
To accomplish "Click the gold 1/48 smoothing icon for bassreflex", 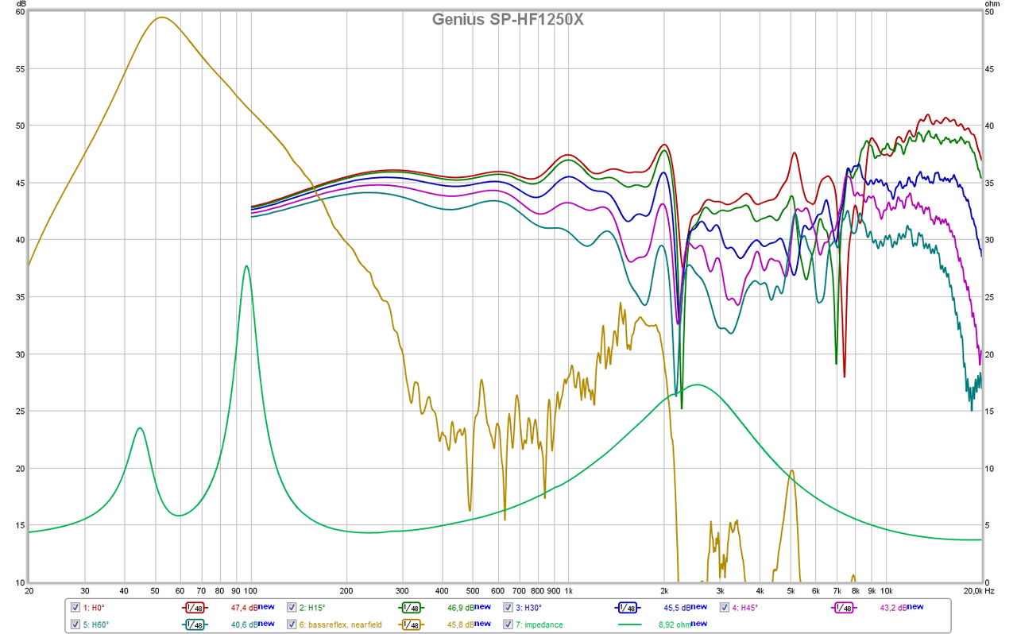I will [x=412, y=624].
